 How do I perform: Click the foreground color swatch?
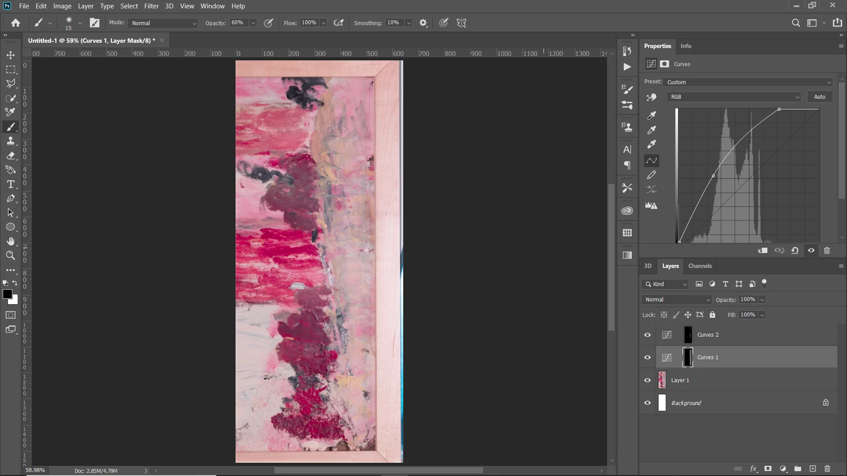[x=7, y=294]
